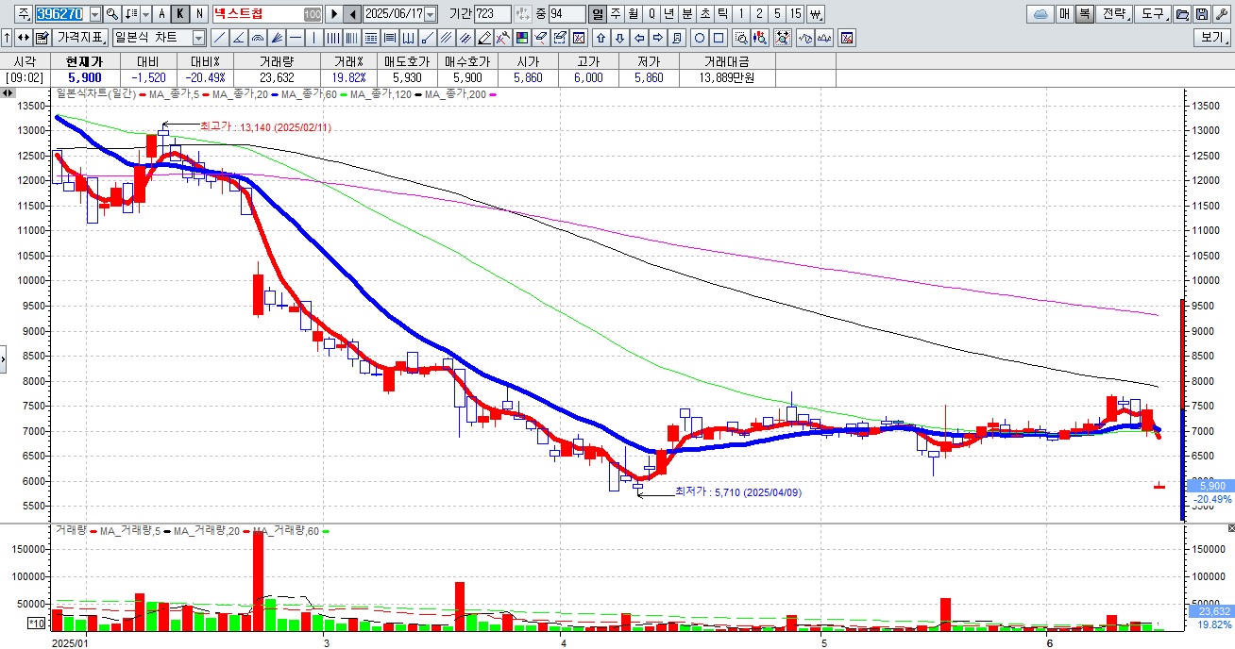Screen dimensions: 1235x649
Task: Open the ₩ currency dropdown button
Action: (816, 14)
